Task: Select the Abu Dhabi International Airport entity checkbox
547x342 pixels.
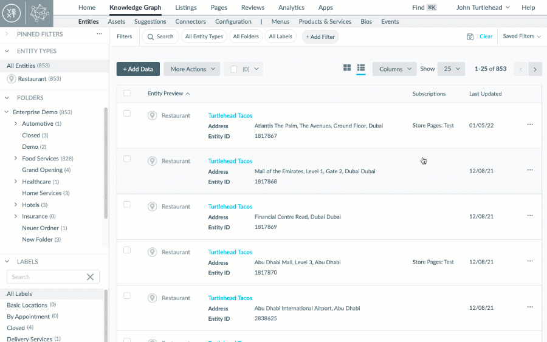Action: pos(127,296)
